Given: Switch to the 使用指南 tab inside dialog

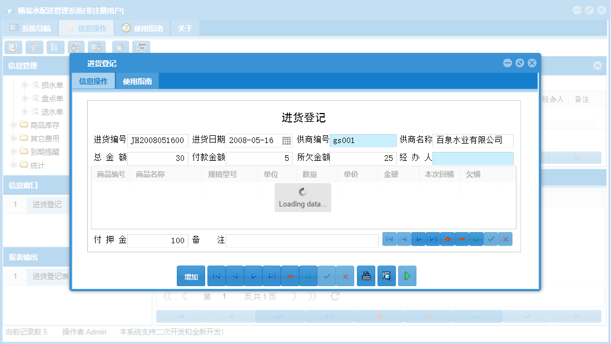Looking at the screenshot, I should coord(137,80).
